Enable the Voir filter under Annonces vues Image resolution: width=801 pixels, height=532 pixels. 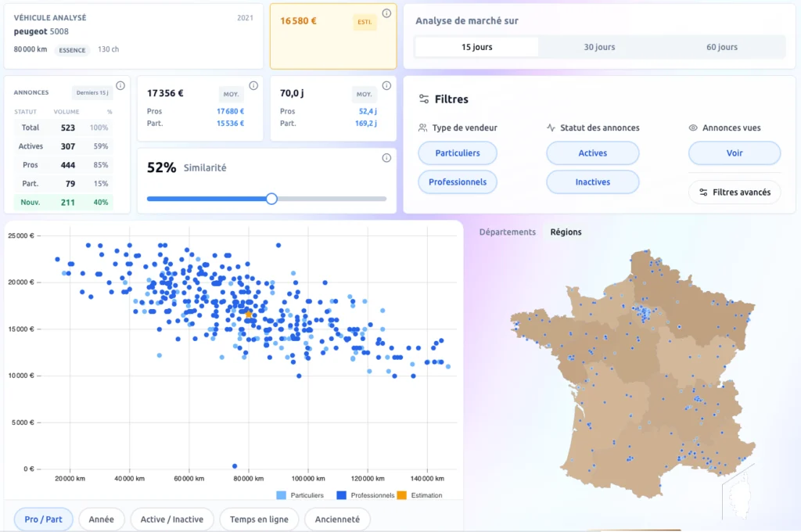[x=734, y=153]
